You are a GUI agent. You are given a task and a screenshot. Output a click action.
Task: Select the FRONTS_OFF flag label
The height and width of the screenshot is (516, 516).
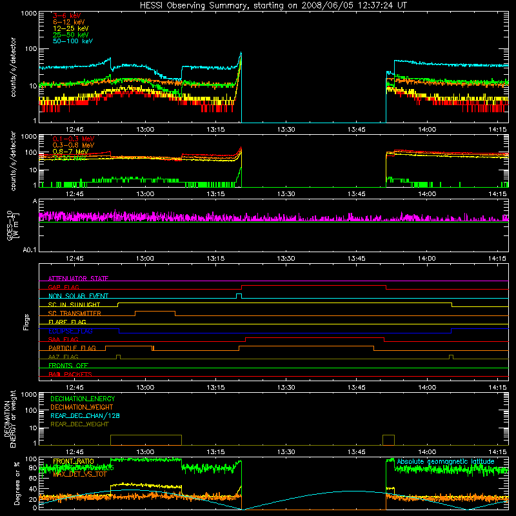point(68,365)
